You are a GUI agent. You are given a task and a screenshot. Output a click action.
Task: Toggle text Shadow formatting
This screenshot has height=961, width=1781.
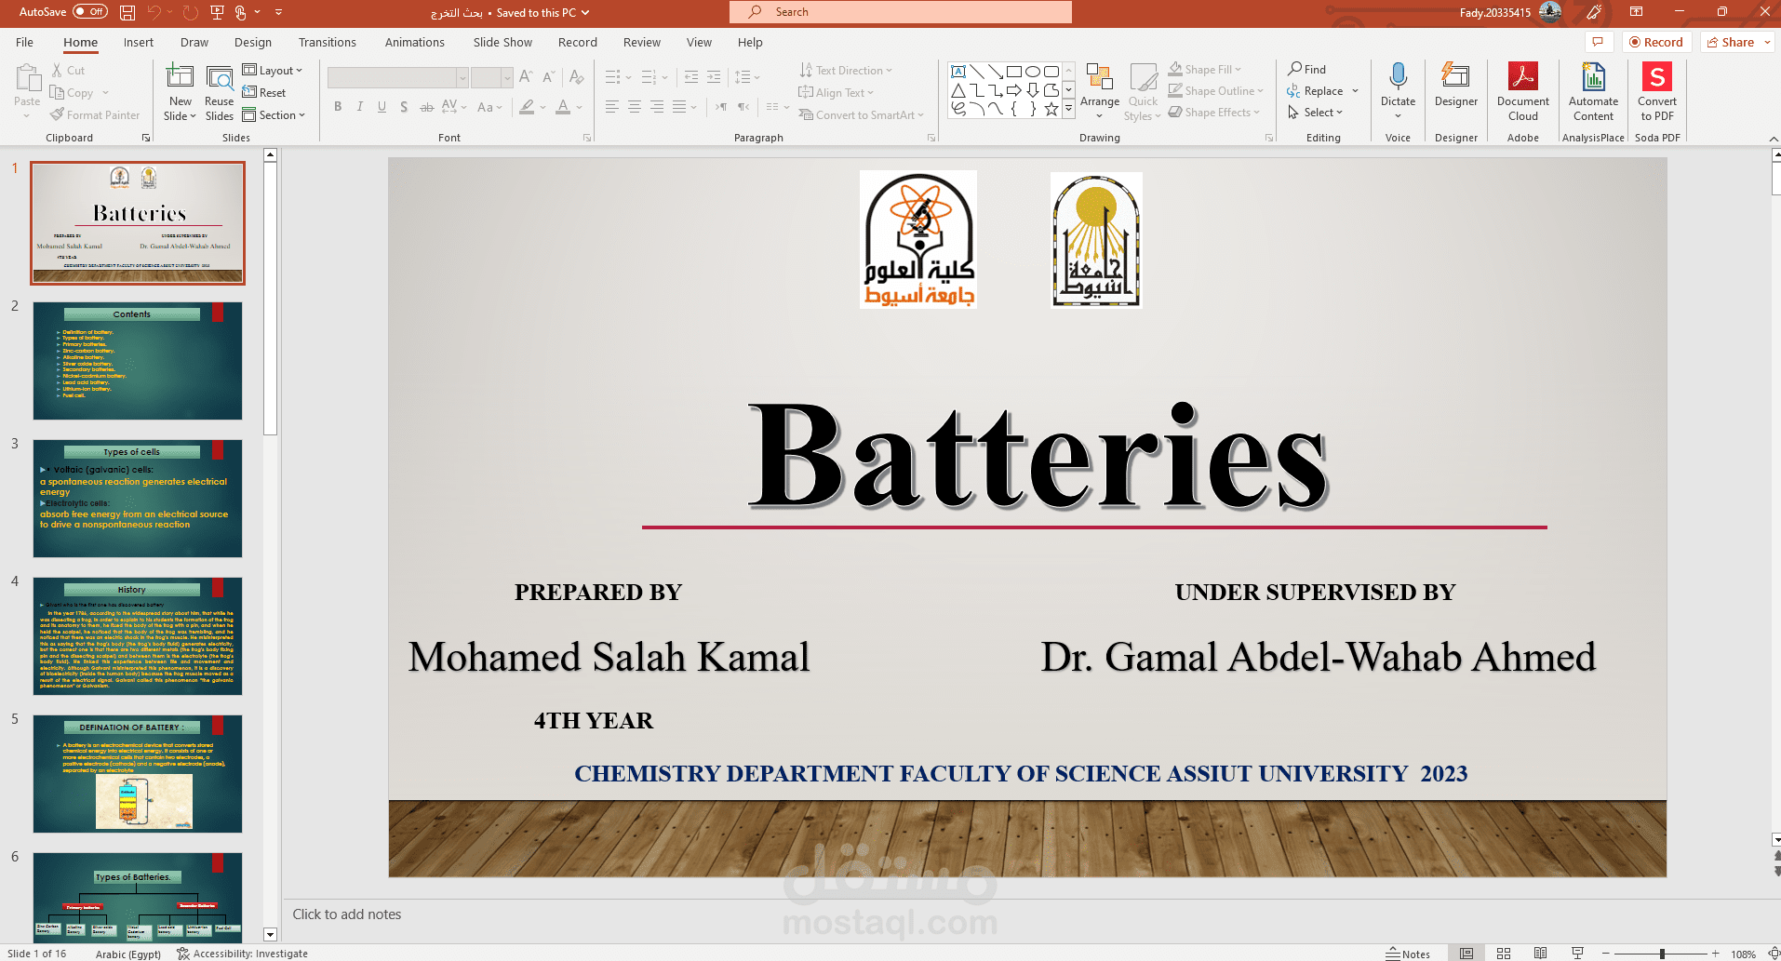(x=404, y=107)
